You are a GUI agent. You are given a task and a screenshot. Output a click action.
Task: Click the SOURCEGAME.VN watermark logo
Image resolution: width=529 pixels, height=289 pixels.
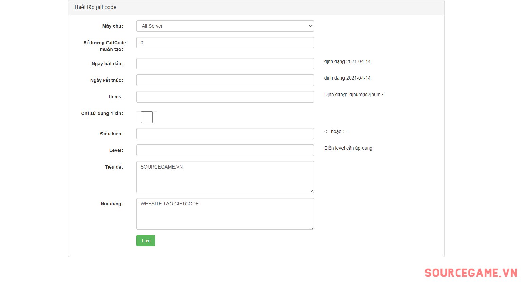click(471, 273)
